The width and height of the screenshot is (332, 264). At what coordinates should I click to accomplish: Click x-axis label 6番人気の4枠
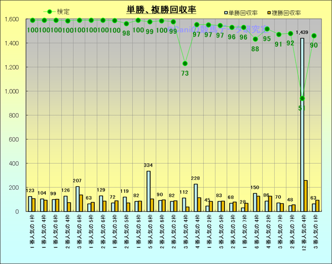pos(256,233)
